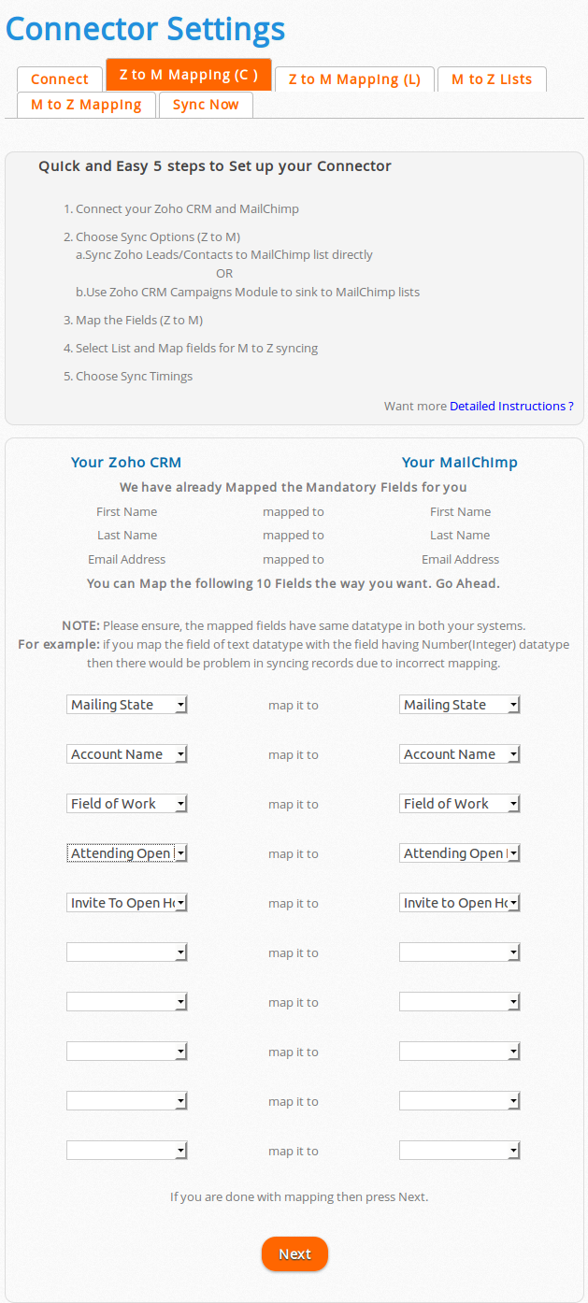Open last empty MailChimp field dropdown
This screenshot has height=1303, width=588.
460,1151
